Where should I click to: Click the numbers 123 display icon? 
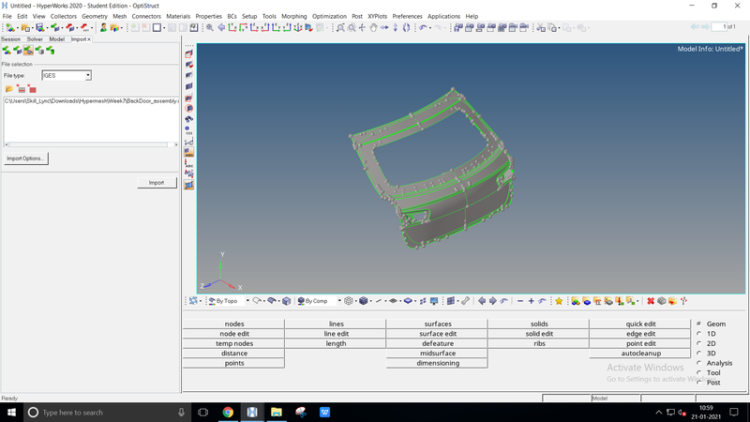[x=189, y=131]
